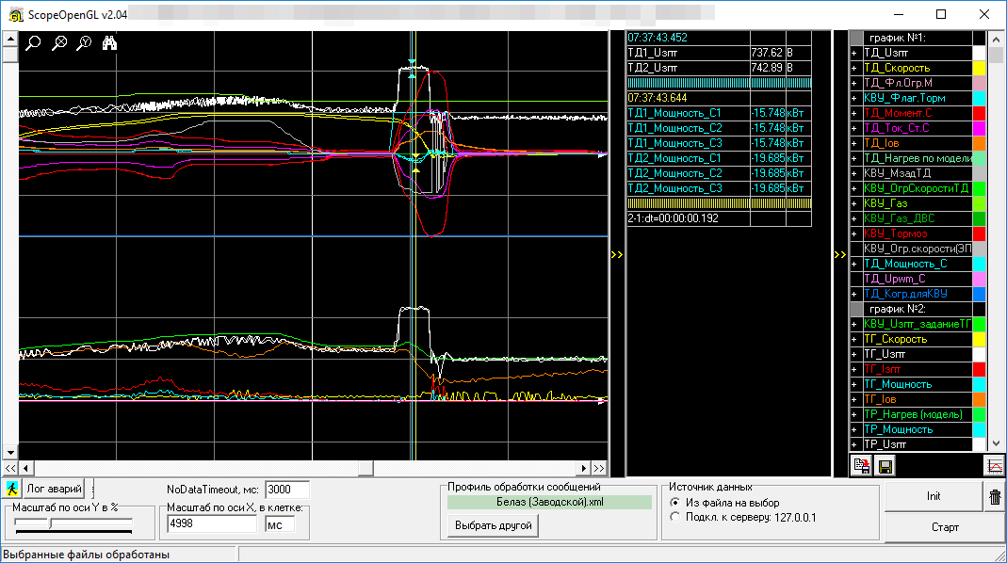
Task: Select the Из файла на выбор radio button
Action: (674, 503)
